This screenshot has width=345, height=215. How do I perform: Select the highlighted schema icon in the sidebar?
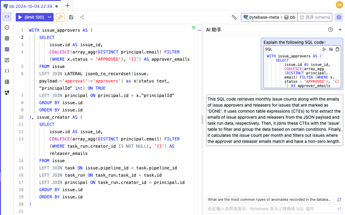[x=7, y=49]
